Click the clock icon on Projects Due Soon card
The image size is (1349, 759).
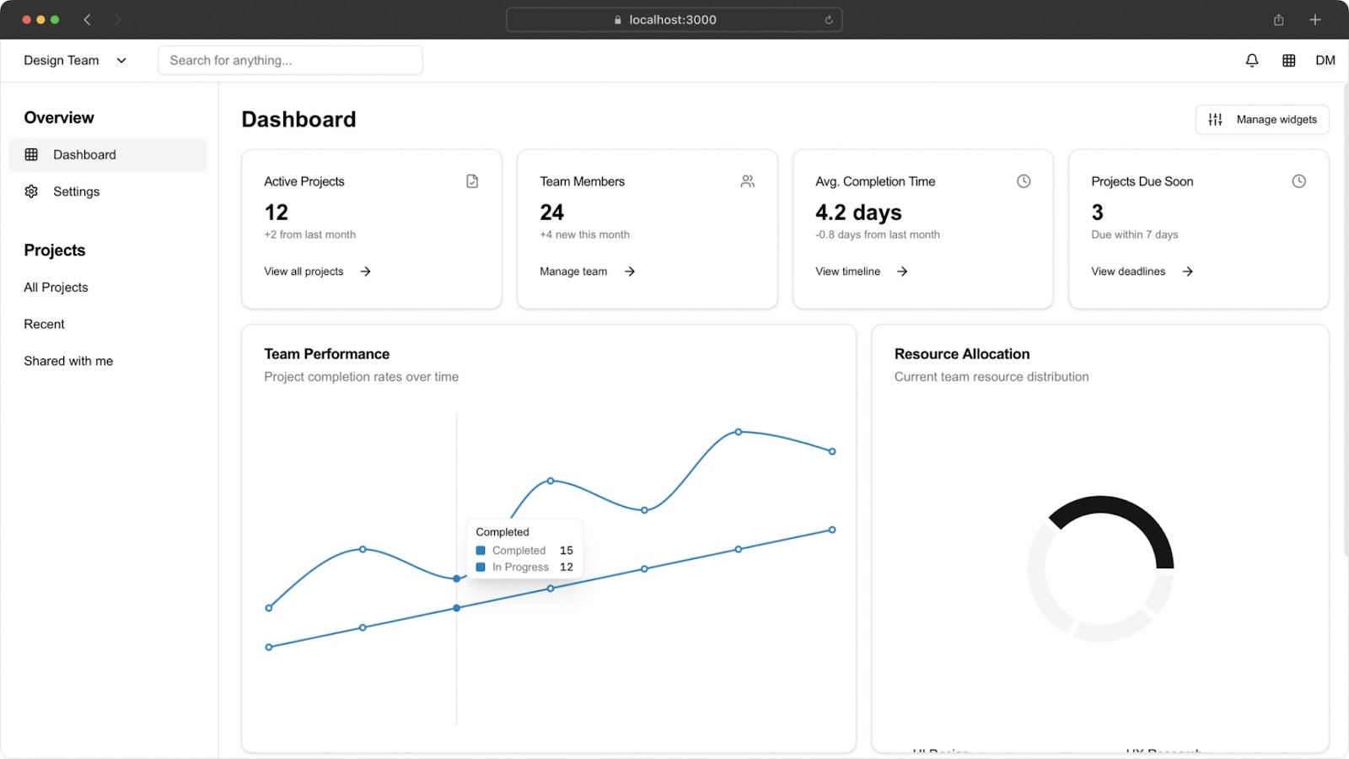[1298, 181]
